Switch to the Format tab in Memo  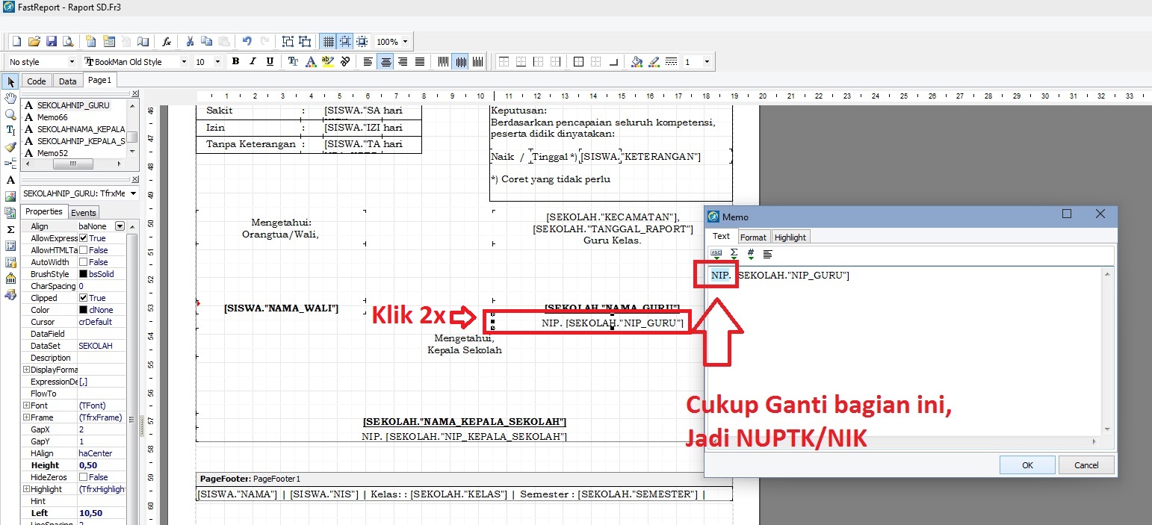(x=753, y=237)
